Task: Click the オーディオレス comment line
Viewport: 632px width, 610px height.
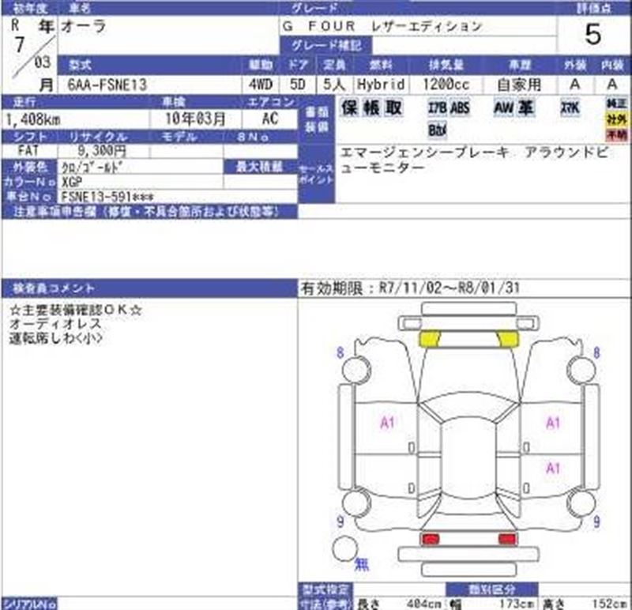Action: (55, 324)
